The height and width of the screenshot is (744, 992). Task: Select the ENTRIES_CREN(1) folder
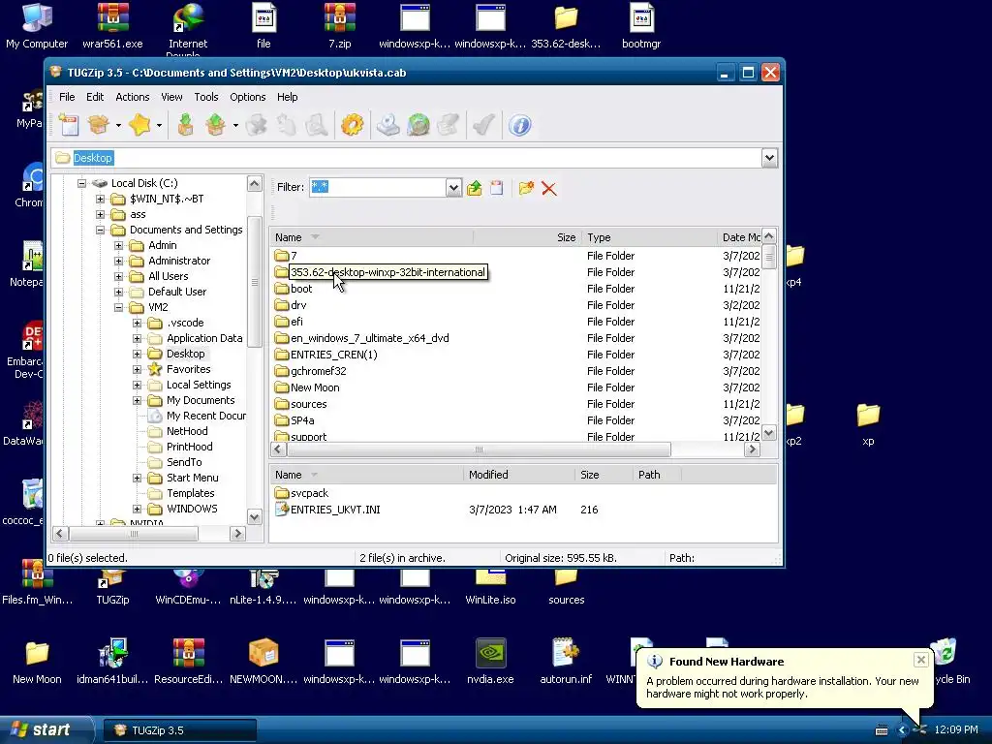[333, 355]
